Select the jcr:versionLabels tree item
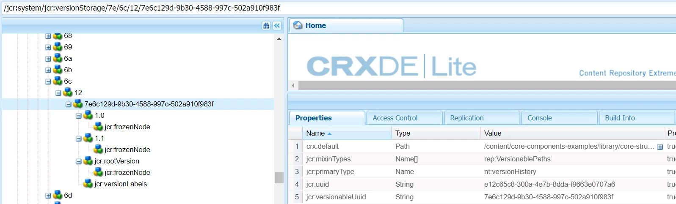The image size is (676, 204). (121, 184)
